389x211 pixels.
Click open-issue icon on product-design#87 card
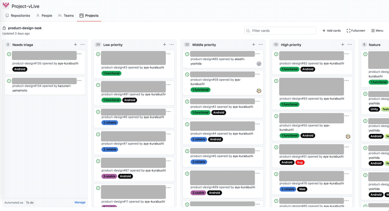(x=98, y=161)
